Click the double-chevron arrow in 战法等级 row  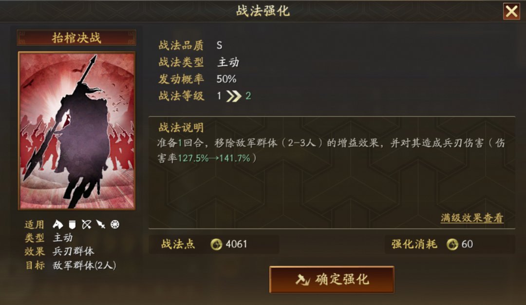[234, 96]
